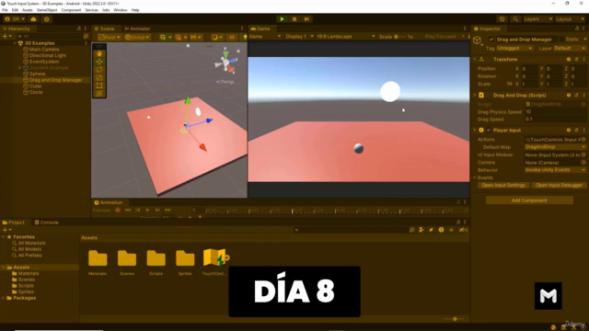589x331 pixels.
Task: Select the combined Transform tool in Scene
Action: pos(99,94)
